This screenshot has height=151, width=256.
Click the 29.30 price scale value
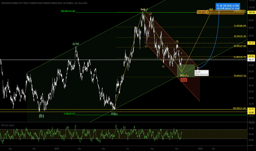[251, 116]
